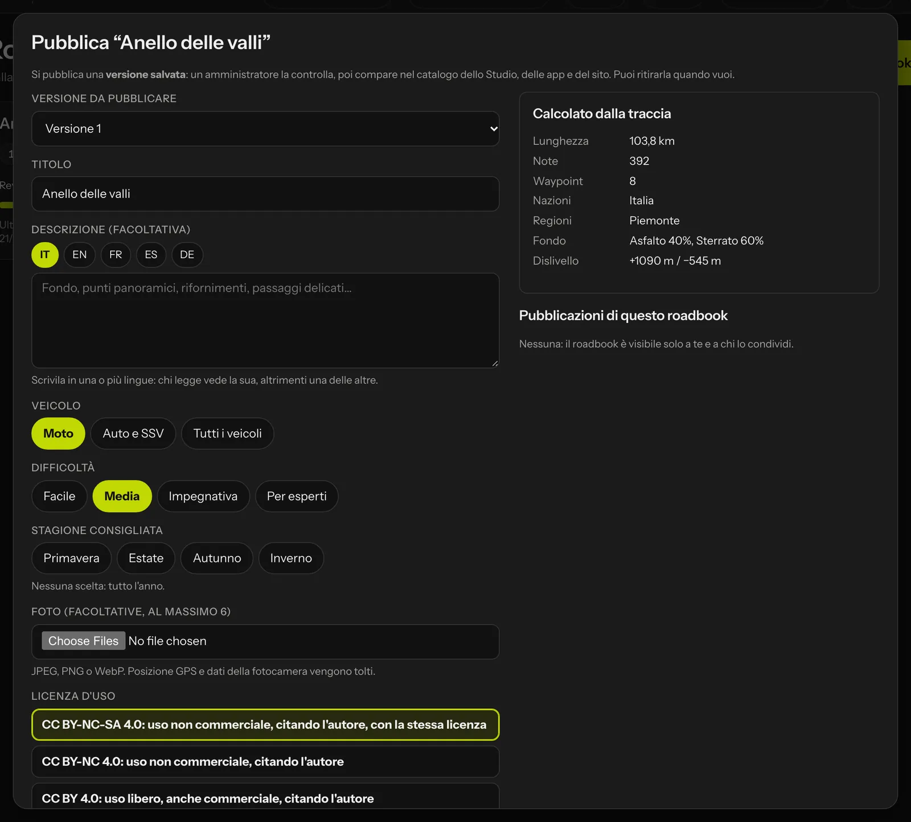Click the Dislivello value +1090 m / −545 m
911x822 pixels.
pos(675,261)
